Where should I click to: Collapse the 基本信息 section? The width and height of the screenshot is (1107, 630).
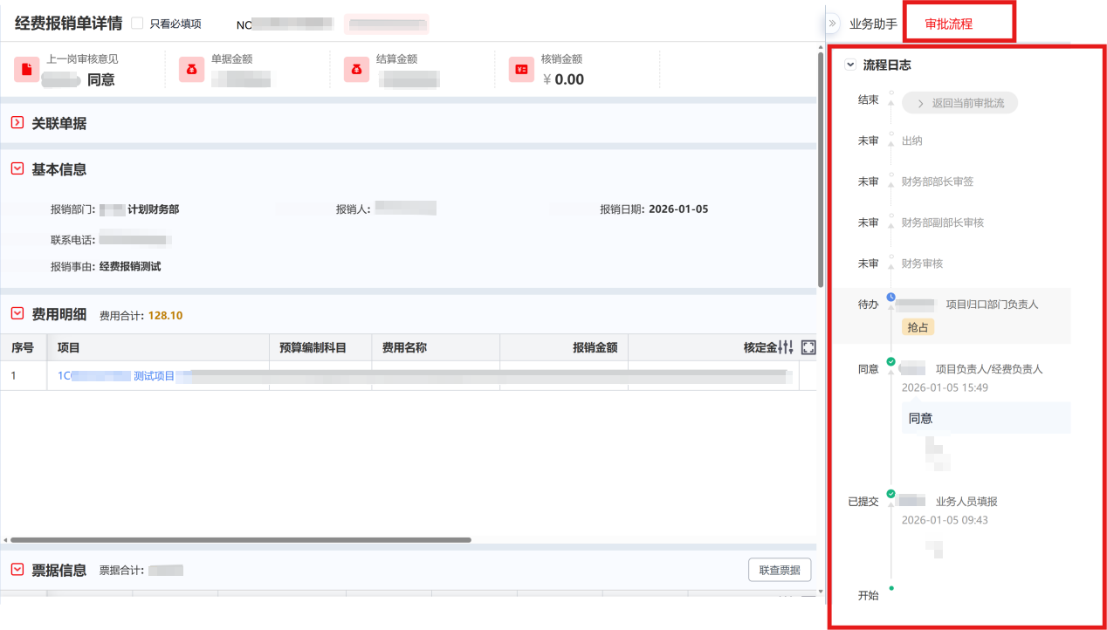(17, 168)
